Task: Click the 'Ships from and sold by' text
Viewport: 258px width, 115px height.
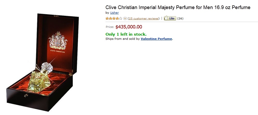Action: [123, 39]
